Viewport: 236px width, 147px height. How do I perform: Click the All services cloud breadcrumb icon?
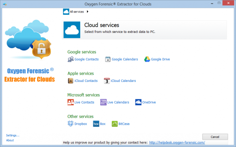click(66, 12)
